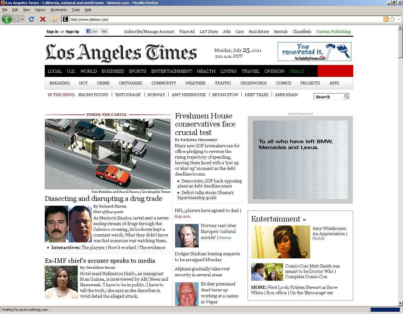Click the page loading progress bar

385,310
